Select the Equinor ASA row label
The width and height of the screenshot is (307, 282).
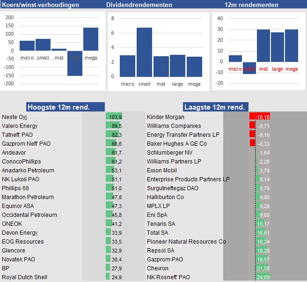pyautogui.click(x=18, y=206)
